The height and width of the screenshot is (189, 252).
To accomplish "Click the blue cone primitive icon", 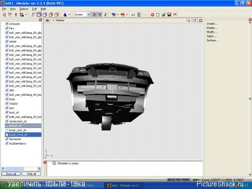I will [x=65, y=15].
